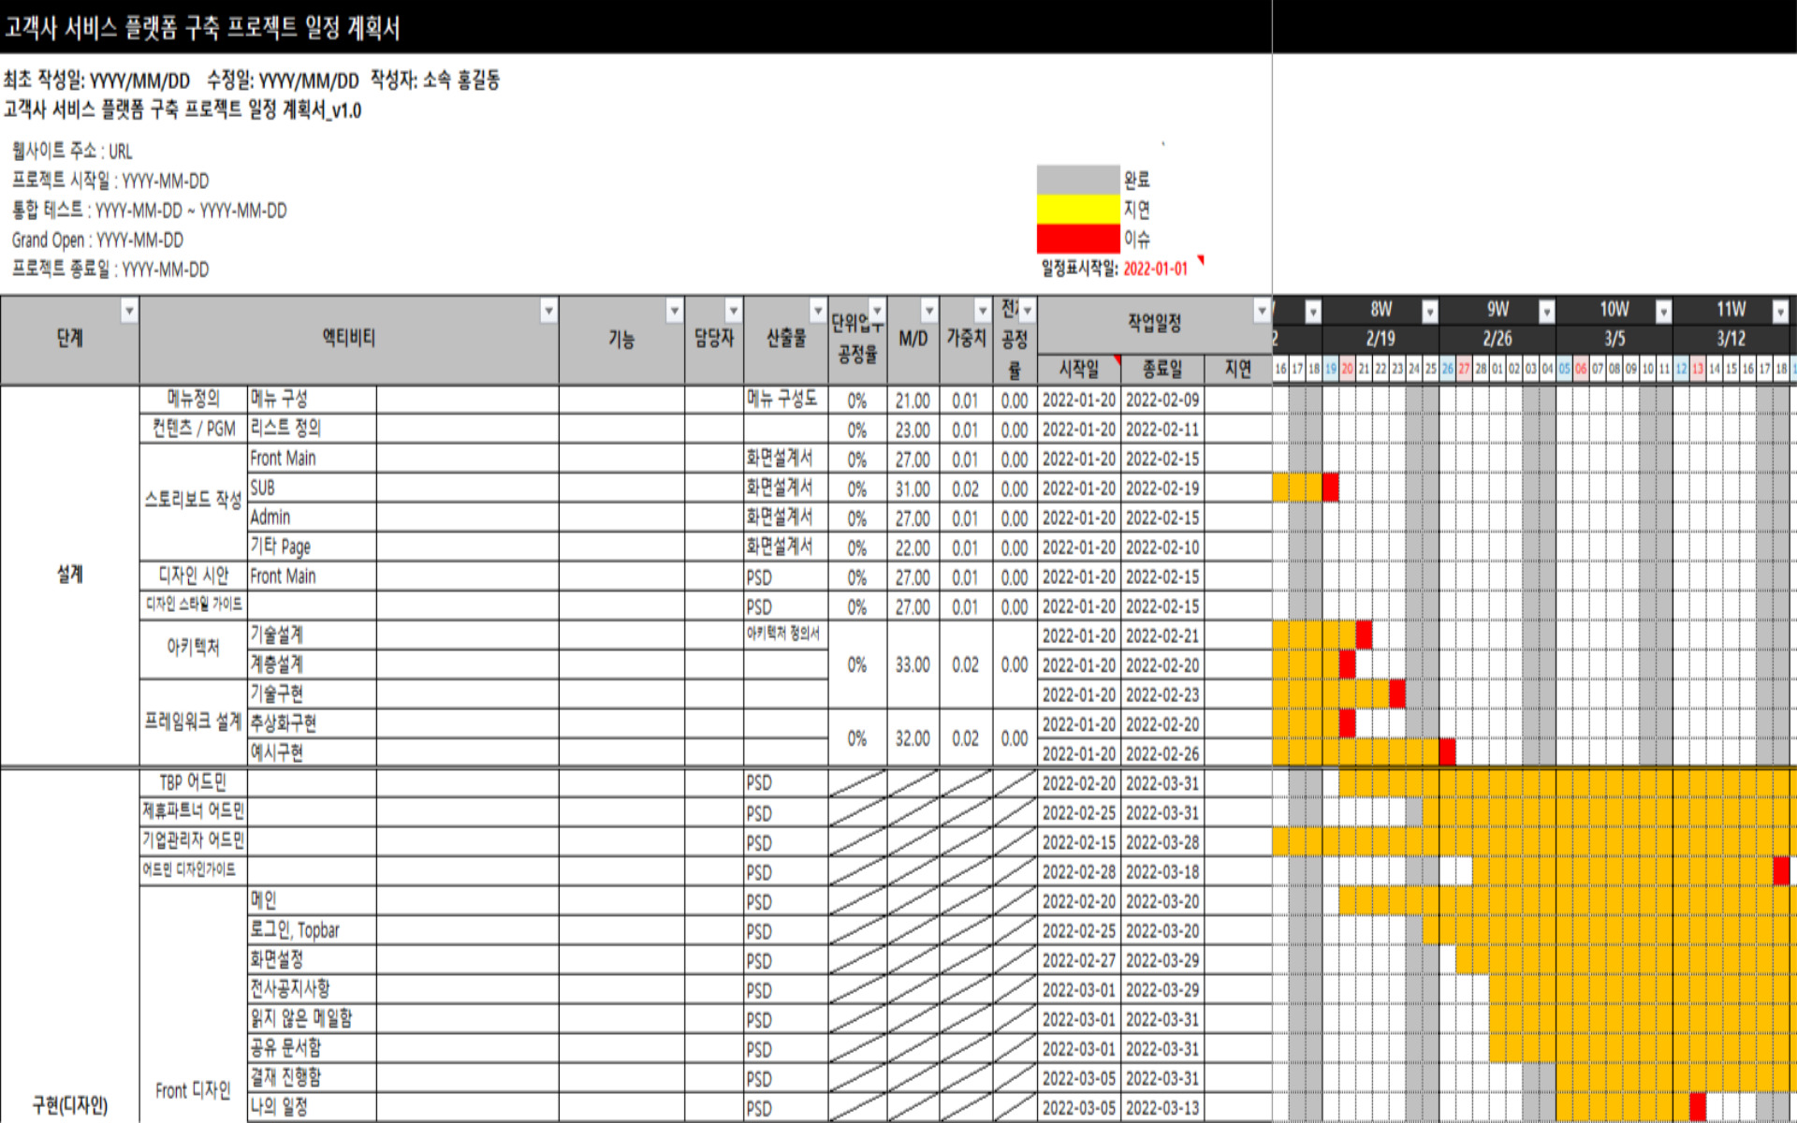Select the 프레임워크 설계 group cell
Viewport: 1797px width, 1123px height.
(193, 722)
